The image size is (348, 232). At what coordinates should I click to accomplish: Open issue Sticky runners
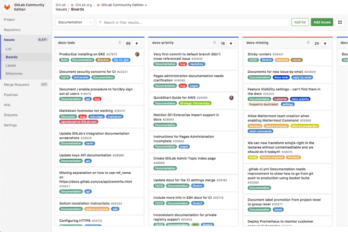[259, 54]
